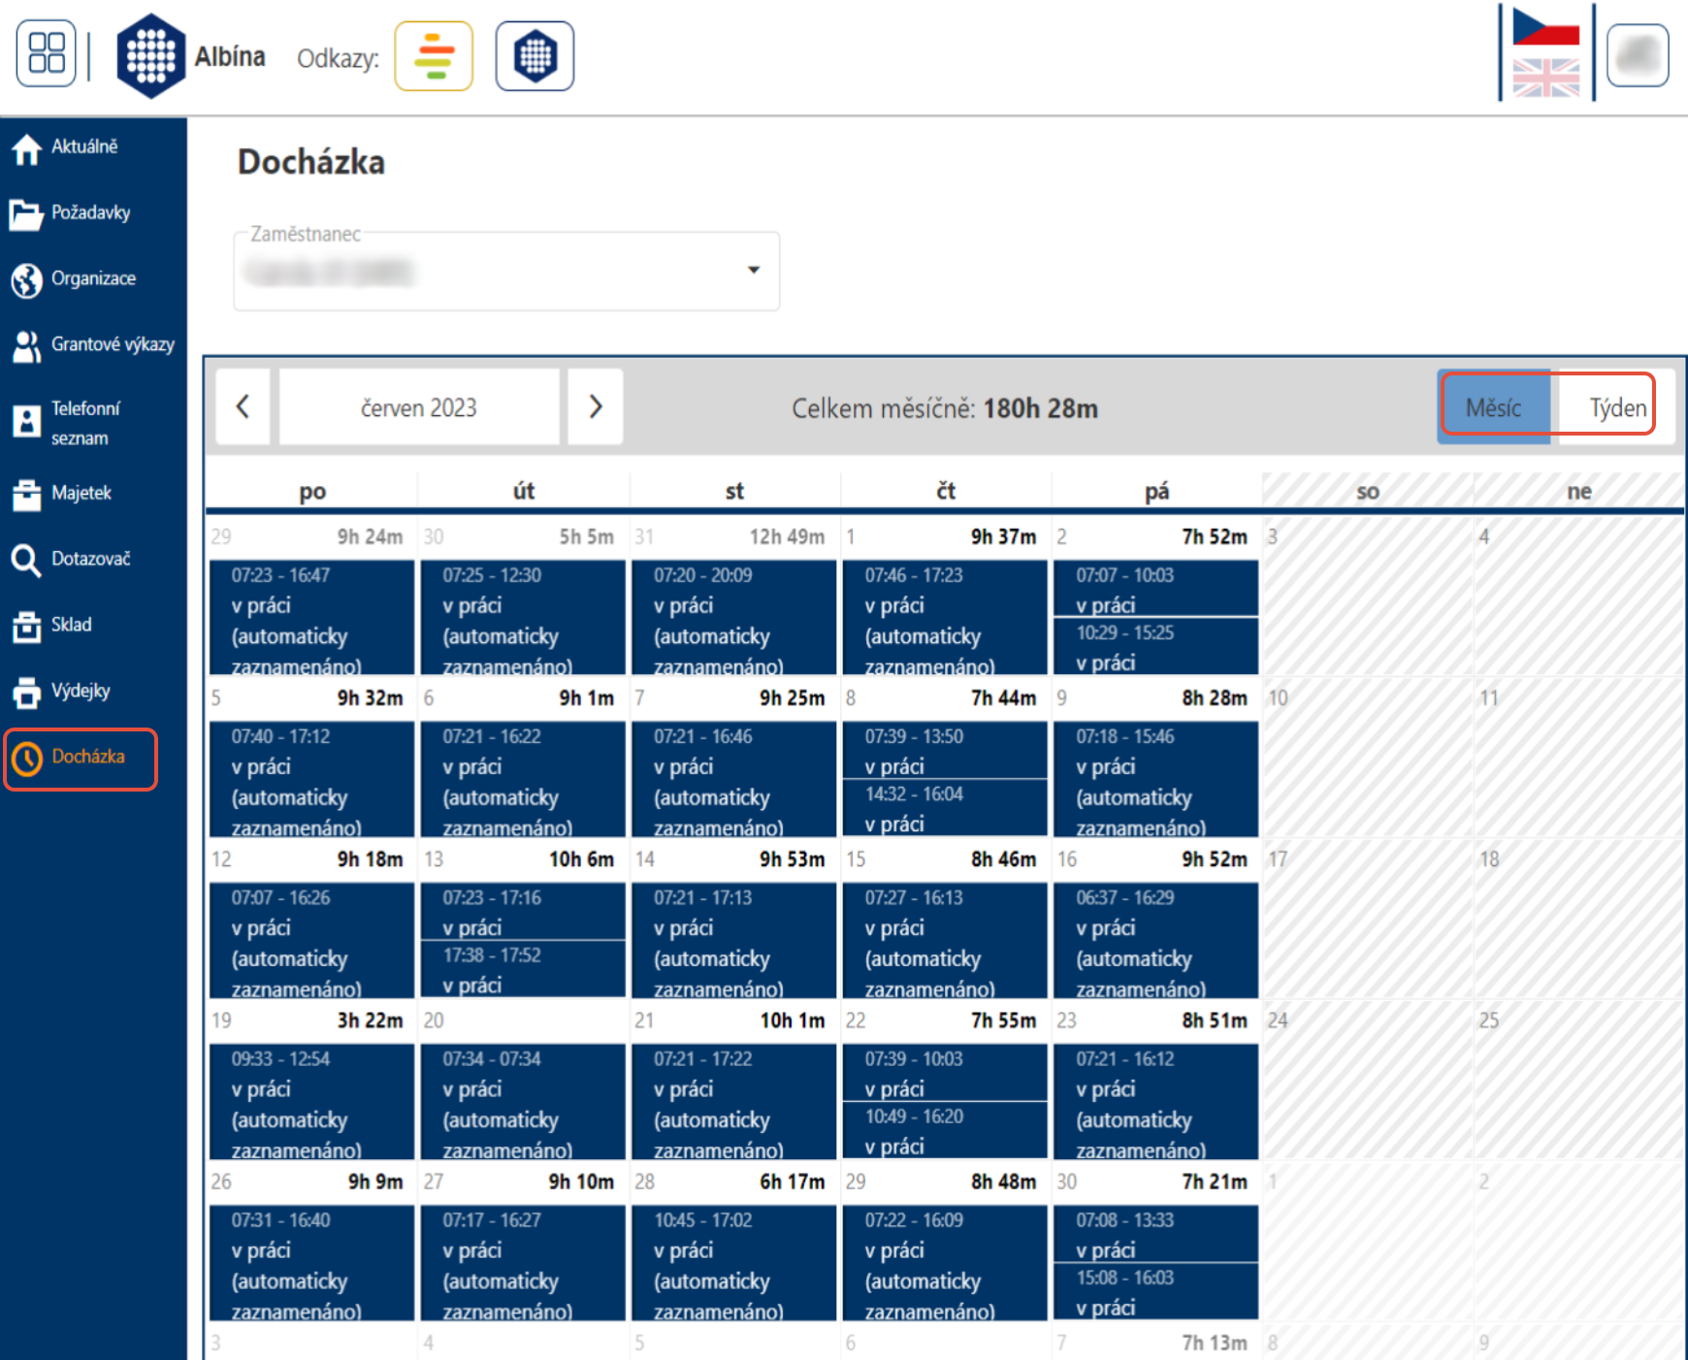Click the Aktuálně home icon

tap(26, 148)
